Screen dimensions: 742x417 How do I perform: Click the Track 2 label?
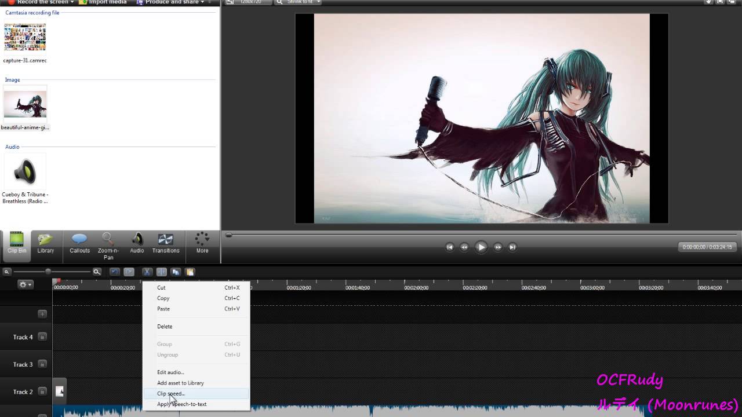pyautogui.click(x=23, y=392)
